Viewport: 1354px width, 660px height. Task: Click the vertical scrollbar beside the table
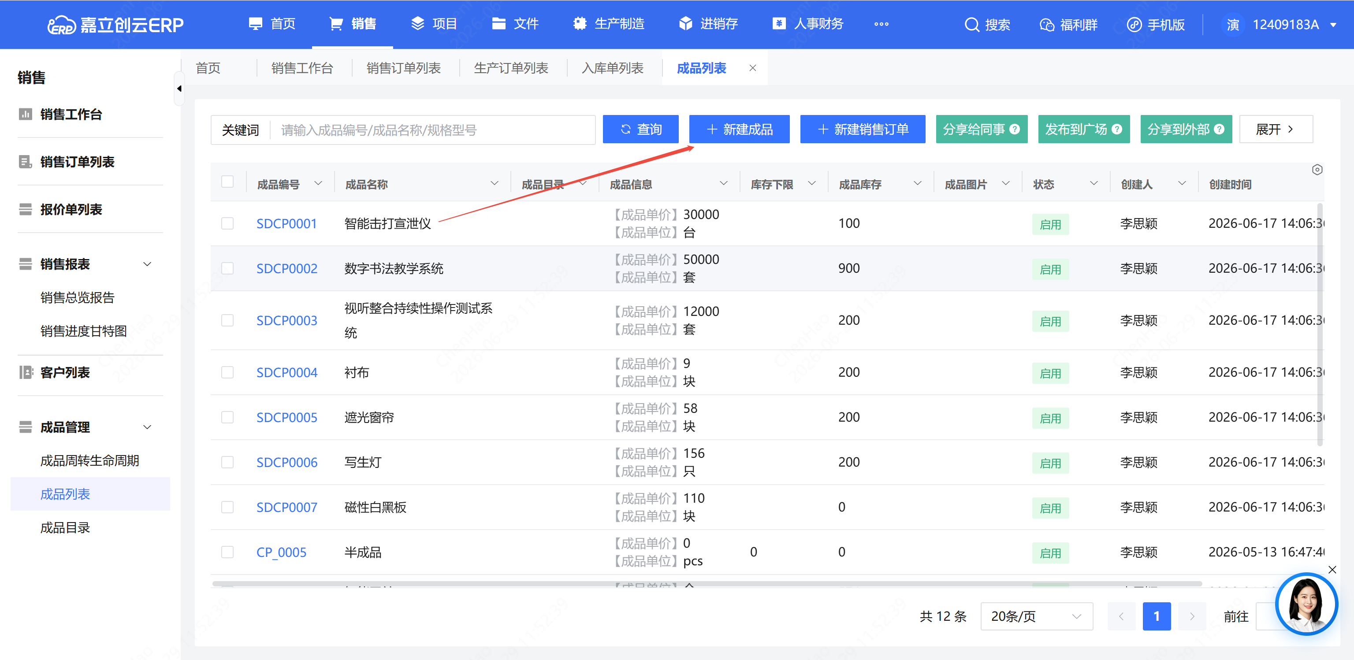point(1320,324)
